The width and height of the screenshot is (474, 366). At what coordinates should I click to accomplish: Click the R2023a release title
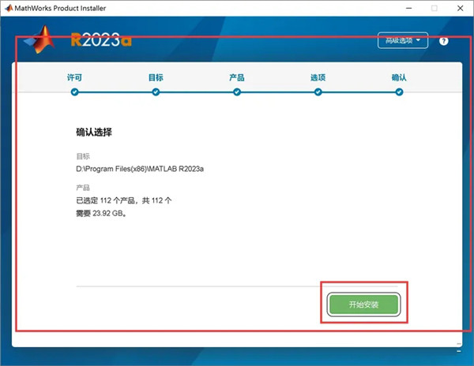[101, 39]
